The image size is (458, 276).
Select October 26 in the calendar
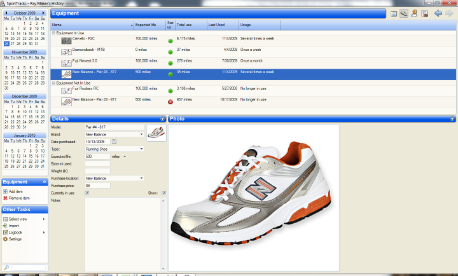tap(6, 43)
